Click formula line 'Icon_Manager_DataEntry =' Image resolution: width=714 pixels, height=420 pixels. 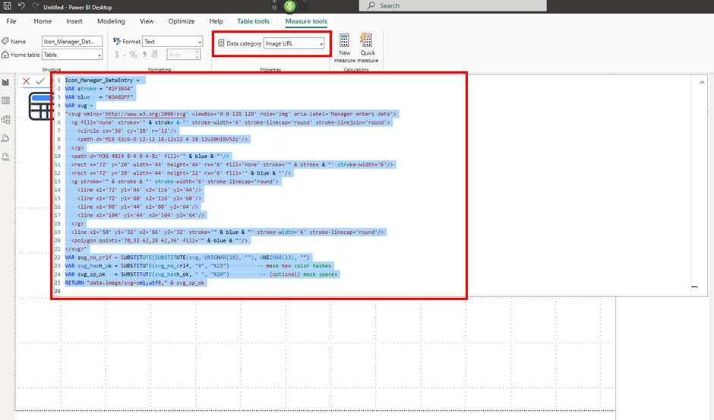[103, 81]
